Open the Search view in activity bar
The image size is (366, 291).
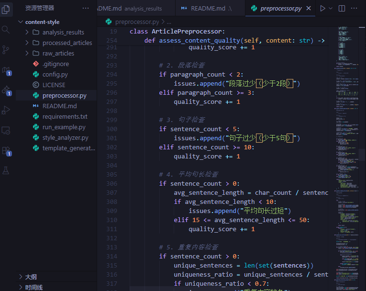tap(6, 30)
